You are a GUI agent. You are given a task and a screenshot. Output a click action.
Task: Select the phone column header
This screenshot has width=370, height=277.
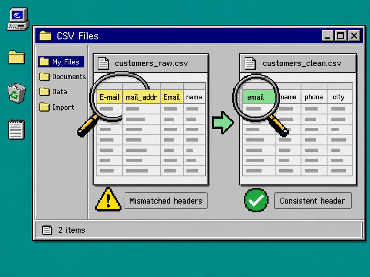pyautogui.click(x=314, y=97)
